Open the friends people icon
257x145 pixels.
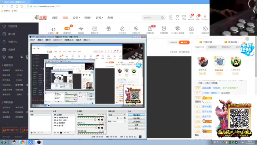click(x=191, y=29)
